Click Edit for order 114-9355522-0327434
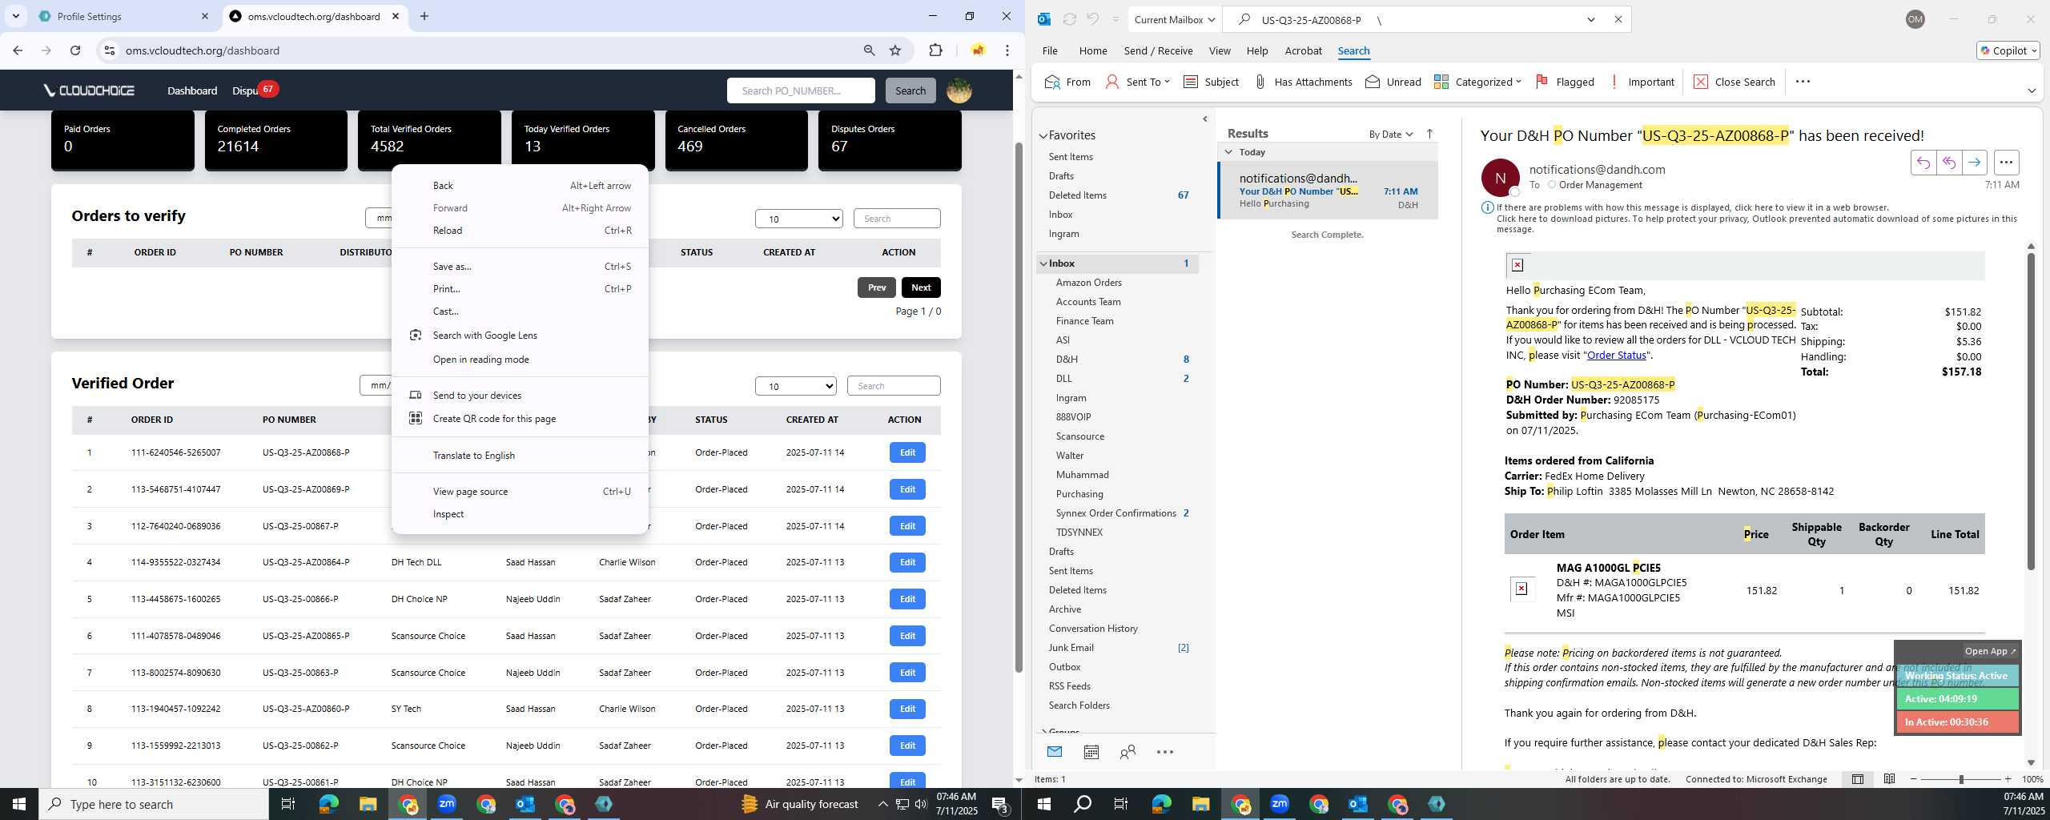This screenshot has height=820, width=2050. [907, 562]
